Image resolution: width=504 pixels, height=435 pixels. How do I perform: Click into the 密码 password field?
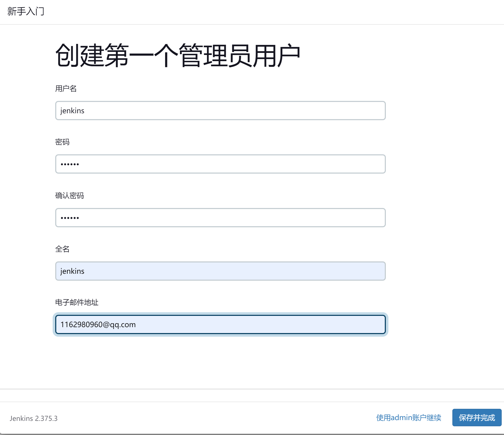[x=220, y=164]
